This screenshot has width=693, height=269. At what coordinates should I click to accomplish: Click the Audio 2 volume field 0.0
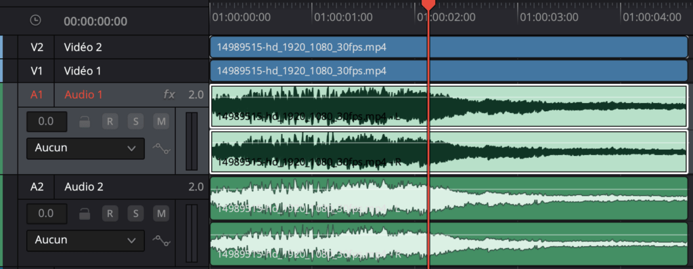(47, 213)
